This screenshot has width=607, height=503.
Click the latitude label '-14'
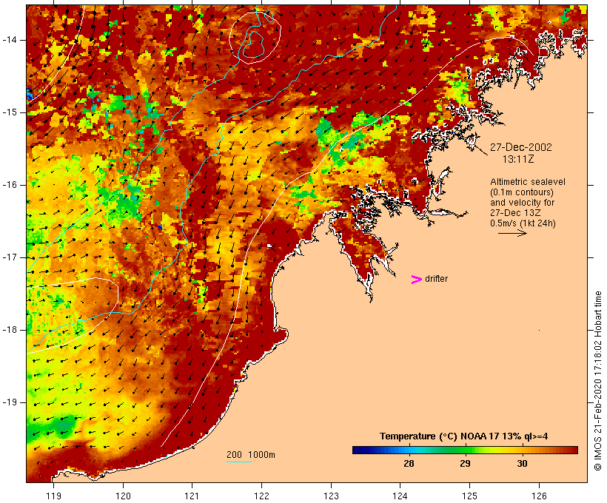10,40
